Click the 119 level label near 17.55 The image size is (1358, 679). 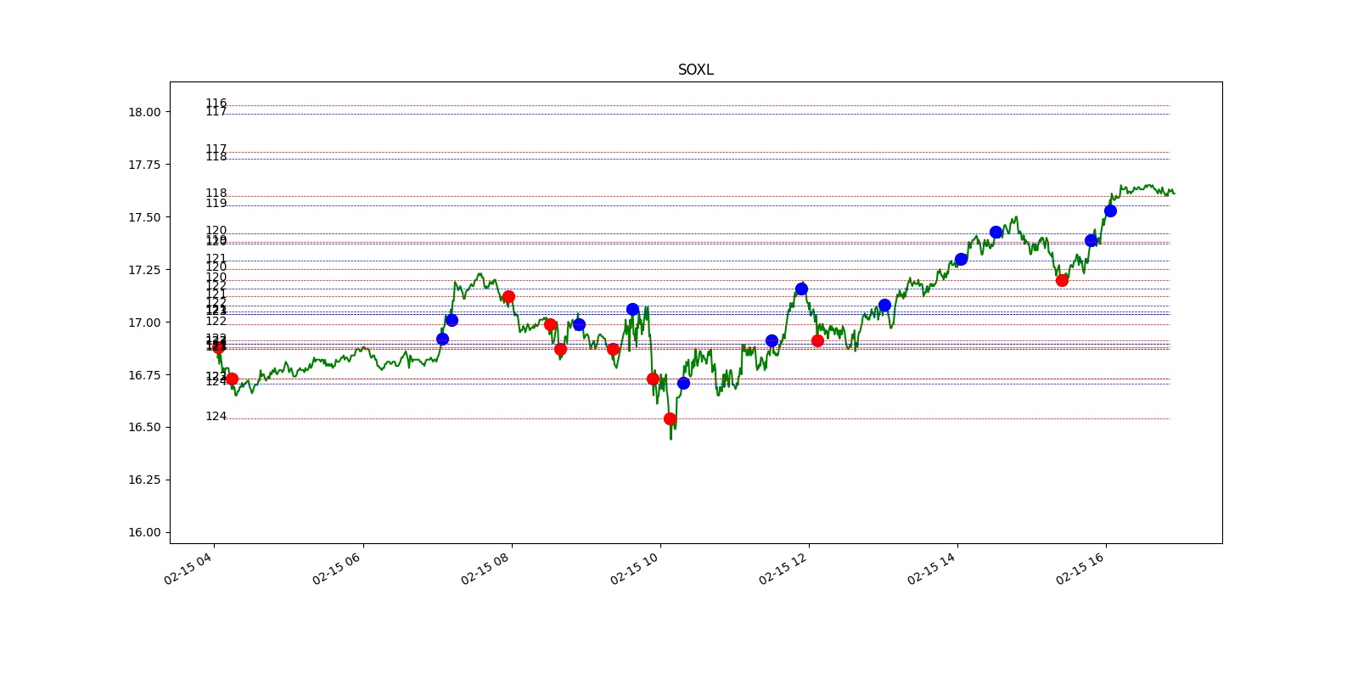click(x=216, y=204)
